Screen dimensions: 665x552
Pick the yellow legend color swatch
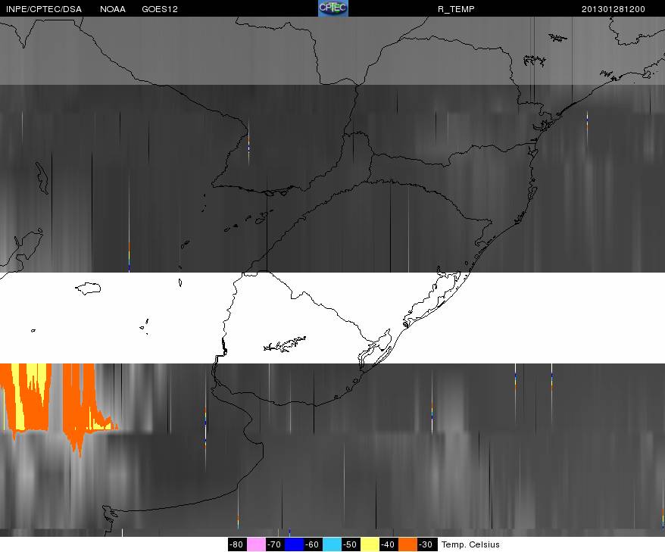point(370,544)
